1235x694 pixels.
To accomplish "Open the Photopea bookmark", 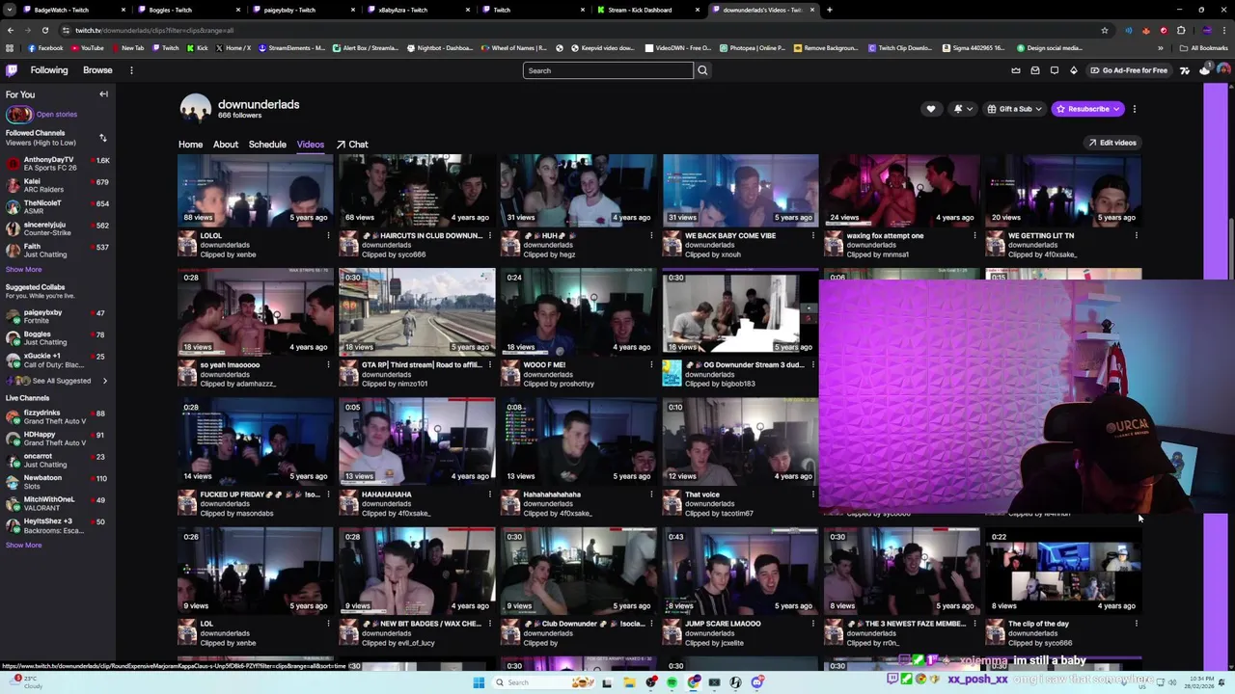I will [753, 48].
